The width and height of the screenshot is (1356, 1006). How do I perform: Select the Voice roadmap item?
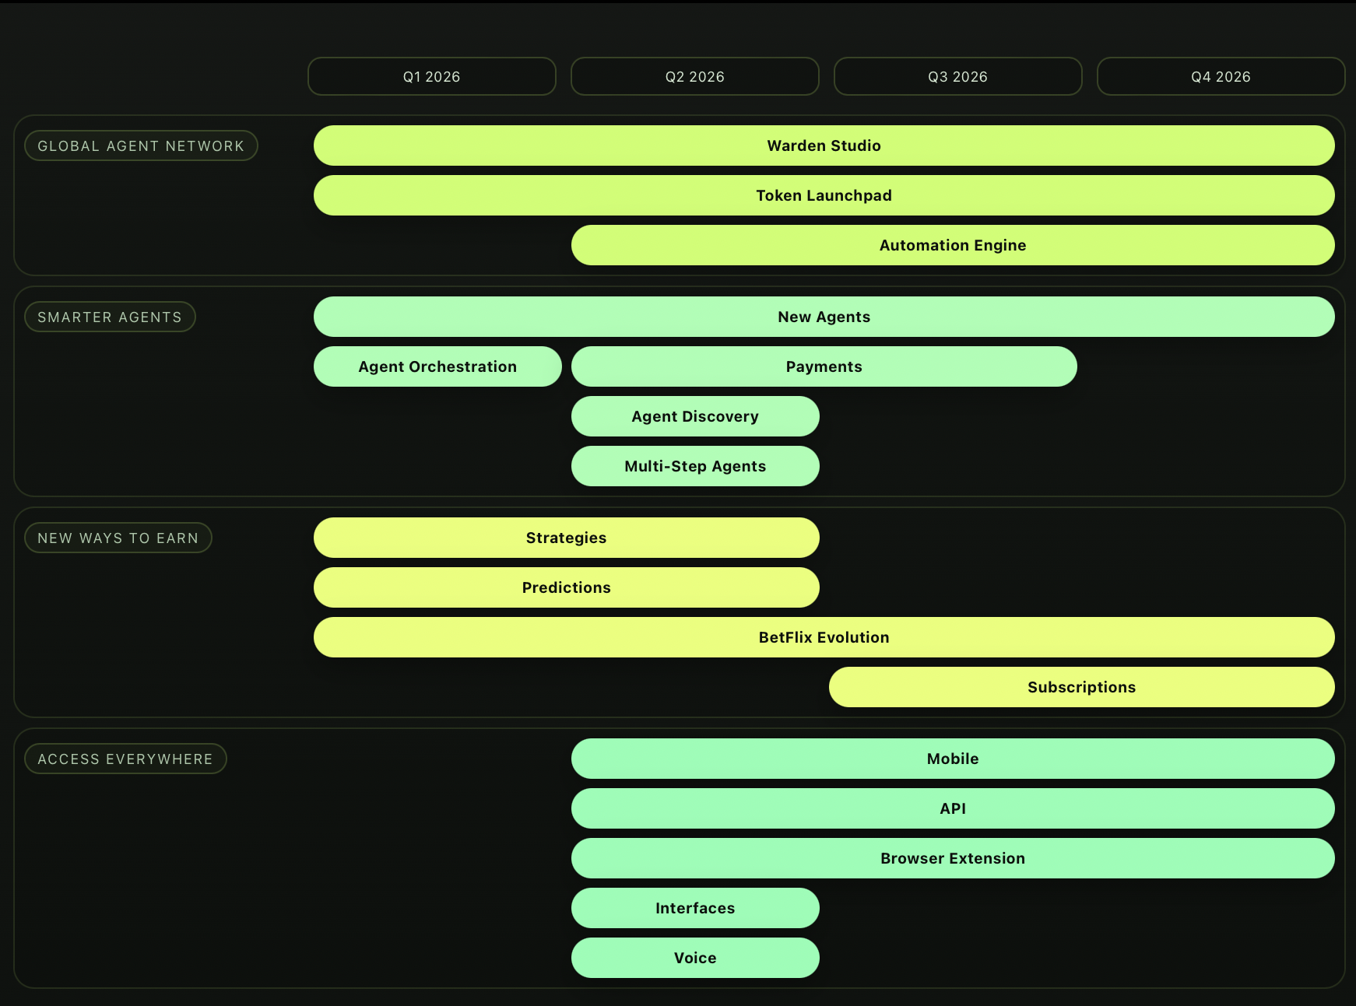[x=695, y=958]
